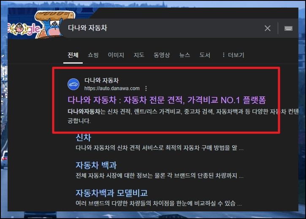Open the three-dot menu next to auto.danawa.com
This screenshot has width=306, height=219.
146,88
